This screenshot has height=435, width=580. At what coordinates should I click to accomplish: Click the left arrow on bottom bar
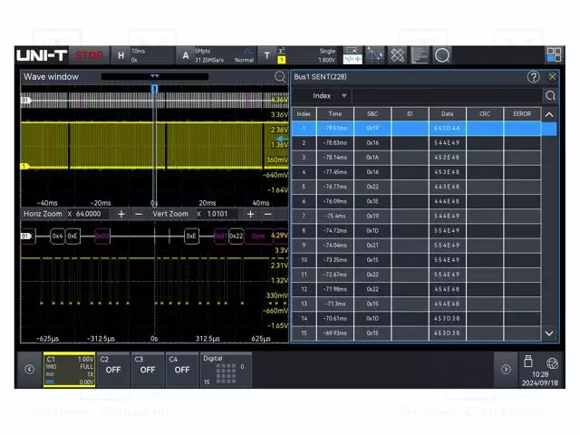coord(29,369)
